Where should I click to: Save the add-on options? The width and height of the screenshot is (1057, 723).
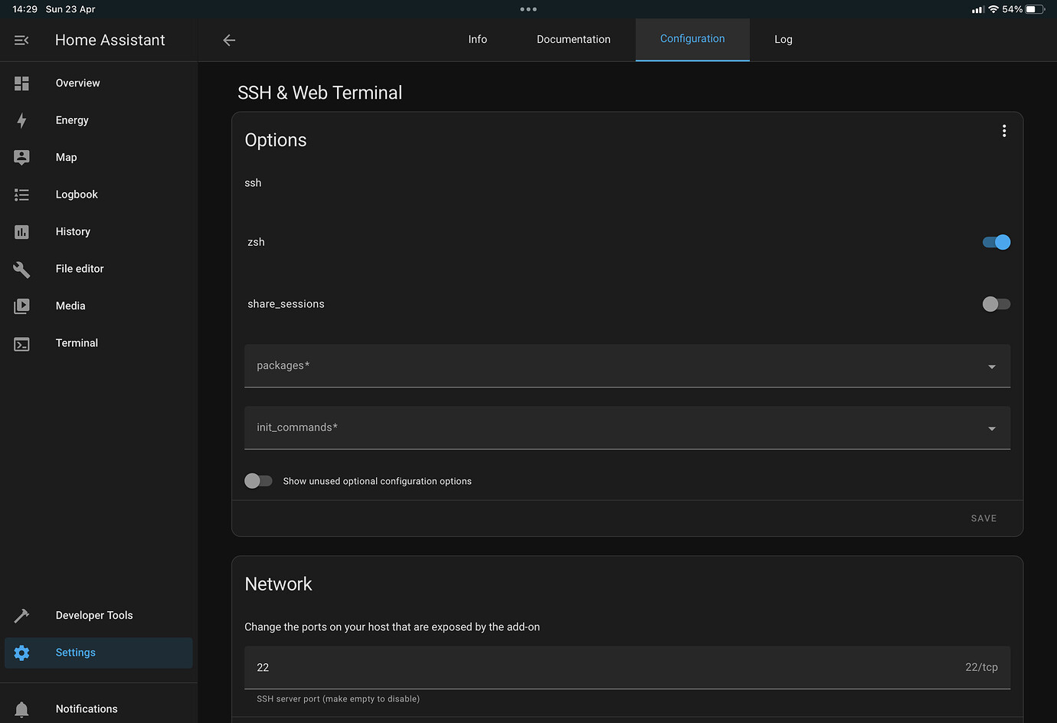(983, 518)
